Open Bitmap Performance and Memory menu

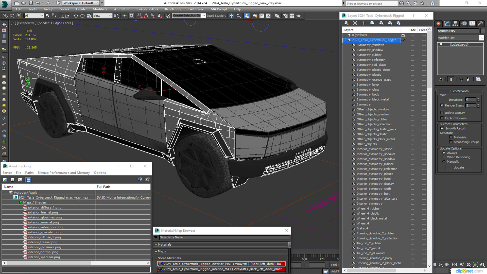[x=64, y=173]
